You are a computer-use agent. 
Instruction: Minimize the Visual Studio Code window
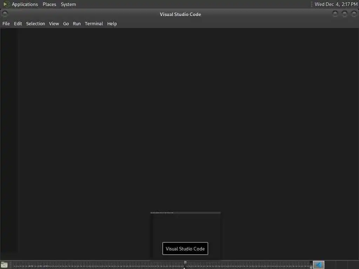335,14
